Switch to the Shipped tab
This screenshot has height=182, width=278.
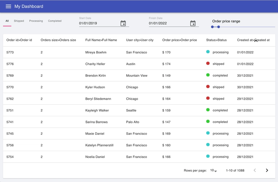pos(19,21)
